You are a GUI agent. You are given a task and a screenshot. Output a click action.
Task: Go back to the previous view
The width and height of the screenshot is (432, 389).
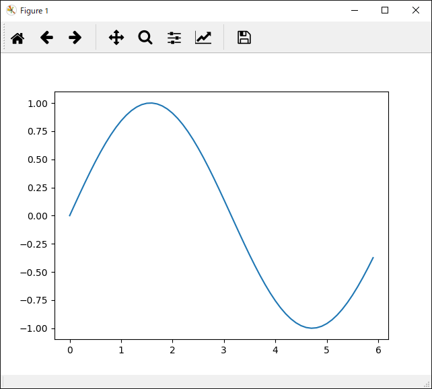coord(46,38)
